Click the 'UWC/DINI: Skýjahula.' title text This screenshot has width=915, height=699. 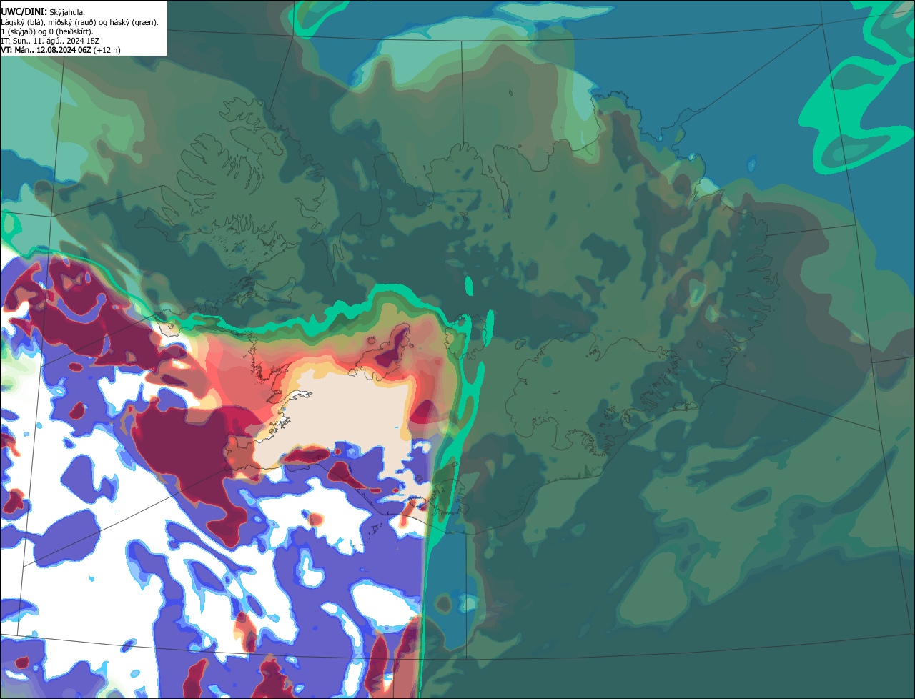point(43,12)
